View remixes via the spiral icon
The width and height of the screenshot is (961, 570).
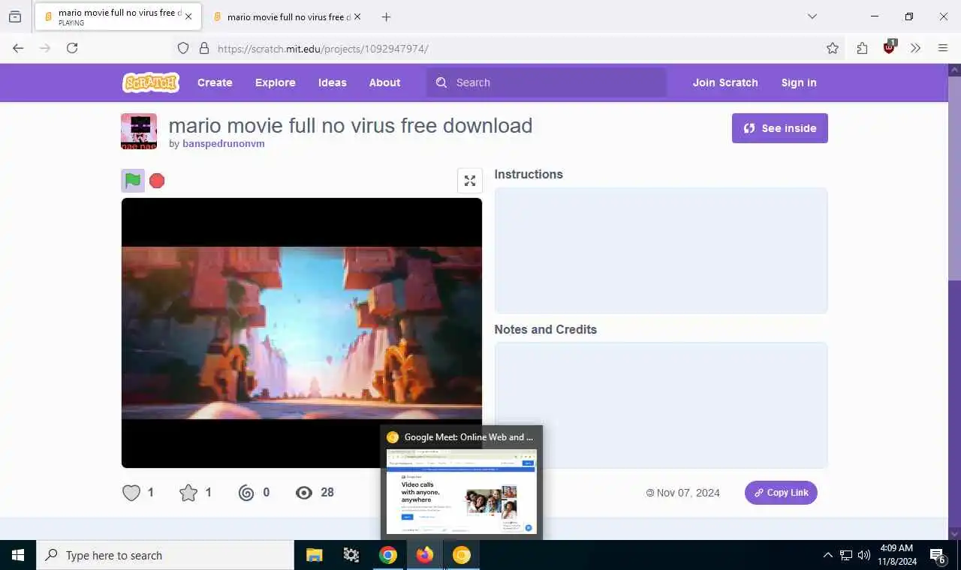click(246, 493)
